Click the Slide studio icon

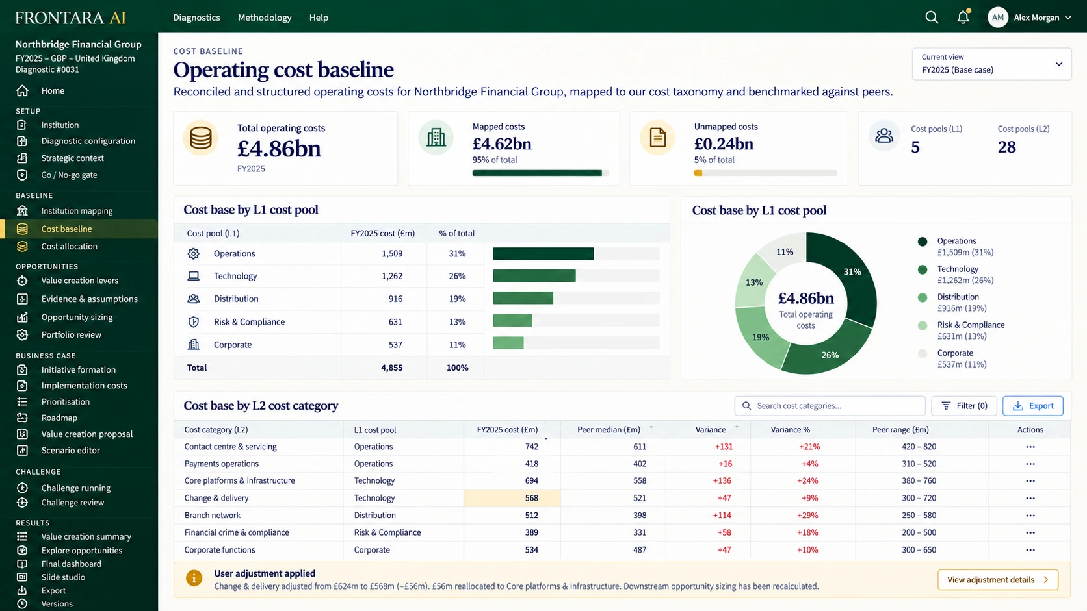(x=22, y=577)
